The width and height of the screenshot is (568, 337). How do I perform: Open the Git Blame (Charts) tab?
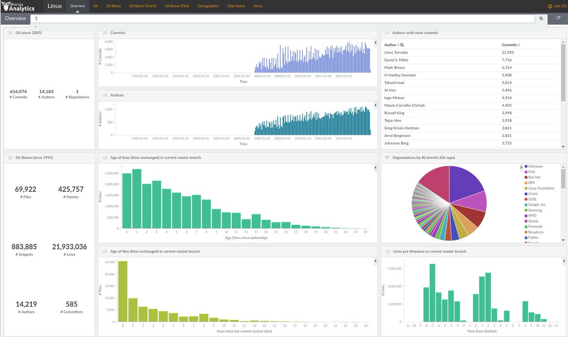click(143, 6)
